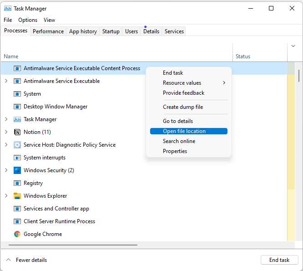Viewport: 303px width, 271px height.
Task: Switch to the Performance tab
Action: [48, 31]
